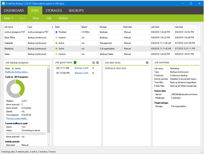Sort by the Last start column header
The image size is (204, 154).
pos(162,27)
